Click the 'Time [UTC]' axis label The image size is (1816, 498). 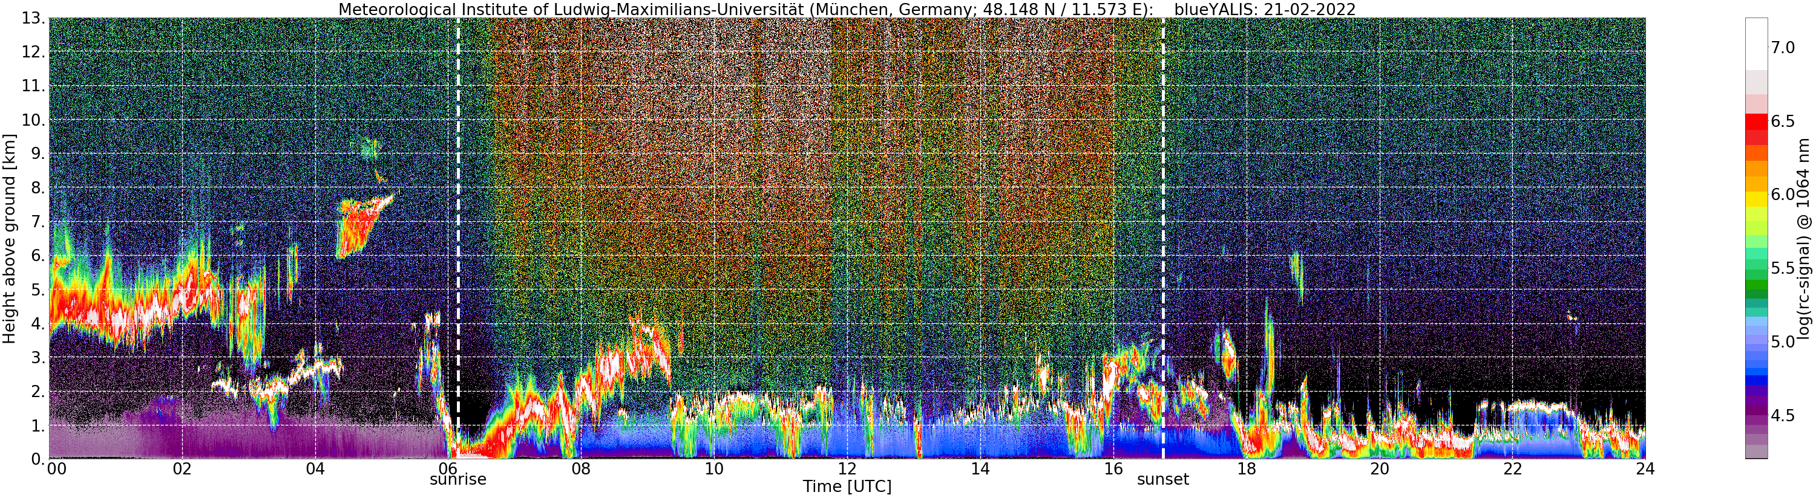(847, 487)
